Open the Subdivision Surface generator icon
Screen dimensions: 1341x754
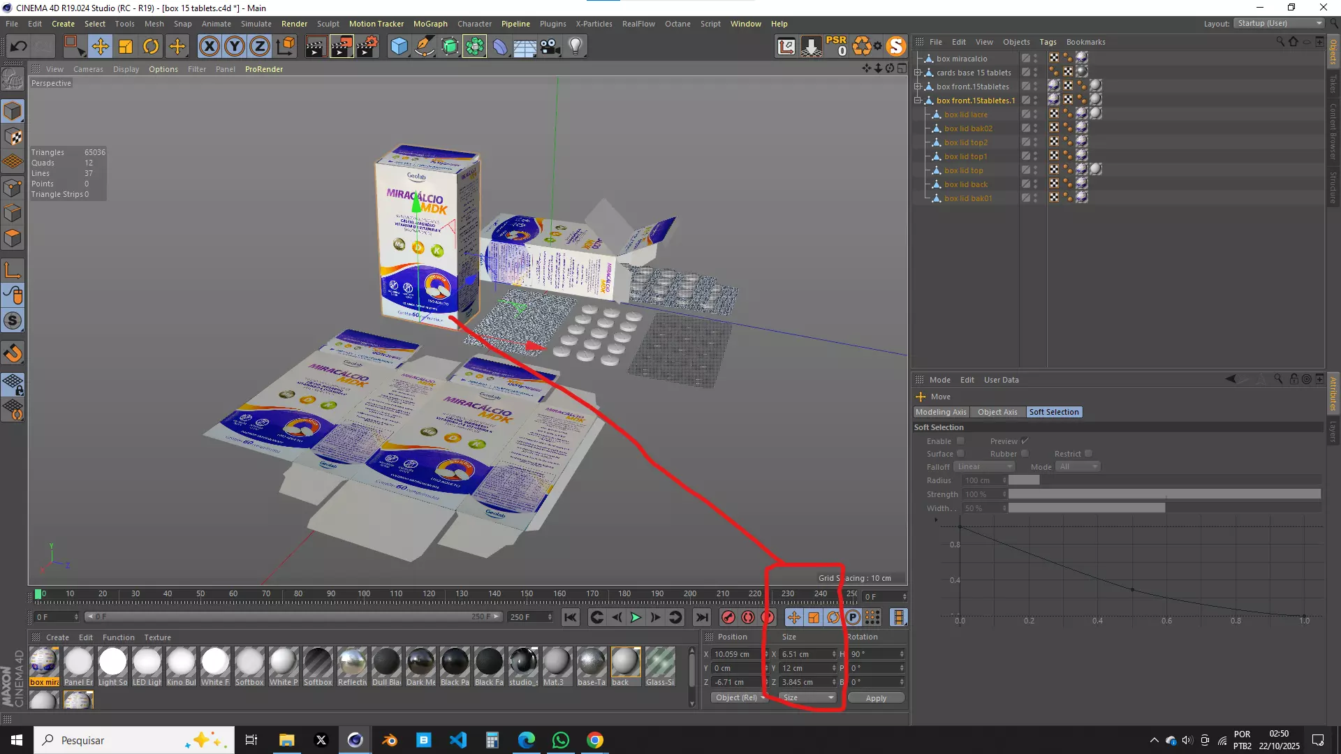pos(450,47)
